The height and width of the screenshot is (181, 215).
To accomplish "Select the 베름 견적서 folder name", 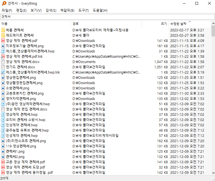I will (x=15, y=30).
